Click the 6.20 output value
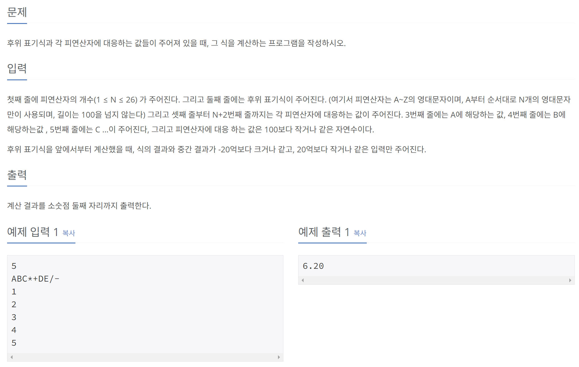This screenshot has width=579, height=367. coord(313,266)
